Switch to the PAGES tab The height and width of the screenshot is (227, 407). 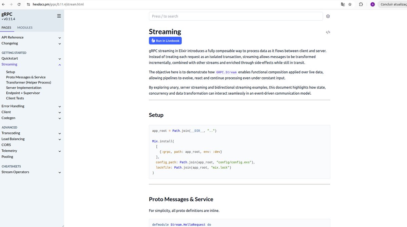click(x=6, y=27)
